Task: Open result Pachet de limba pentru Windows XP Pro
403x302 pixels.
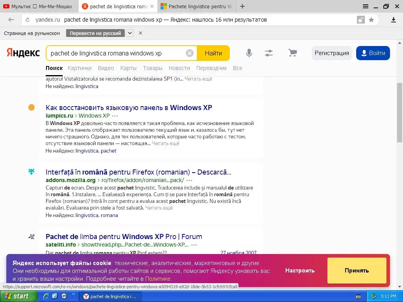Action: pyautogui.click(x=124, y=236)
